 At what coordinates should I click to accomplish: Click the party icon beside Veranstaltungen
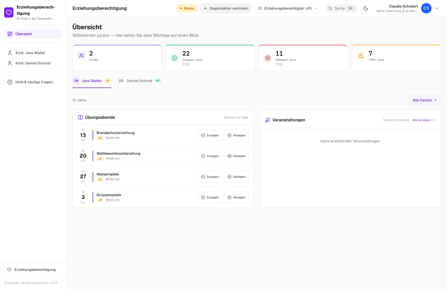click(268, 120)
